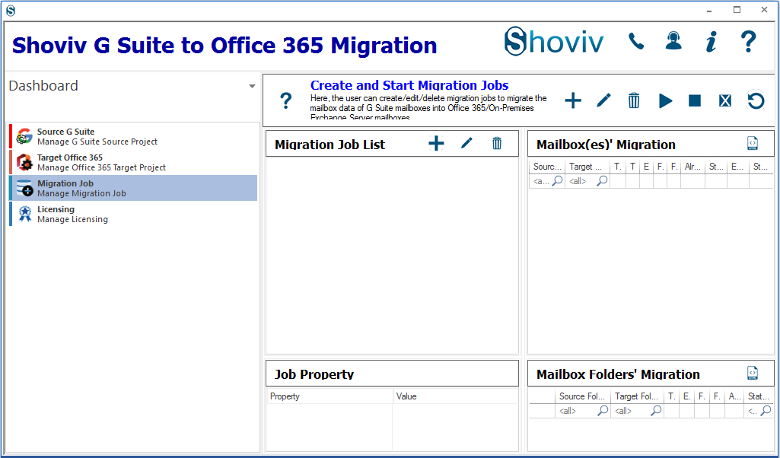780x458 pixels.
Task: Click the Source G Suite Google gear icon
Action: 24,136
